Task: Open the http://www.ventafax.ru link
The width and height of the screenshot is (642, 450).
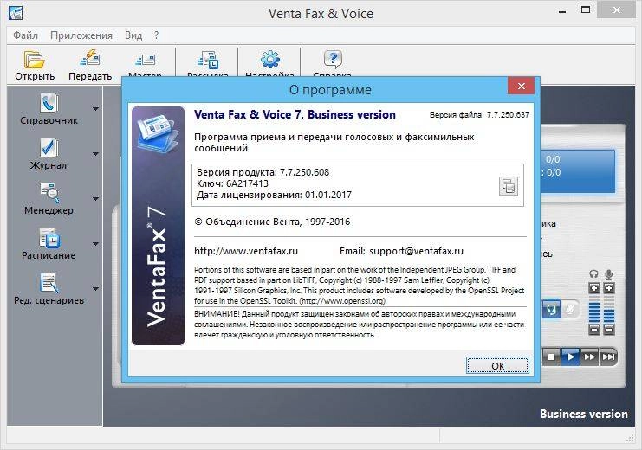Action: point(246,251)
